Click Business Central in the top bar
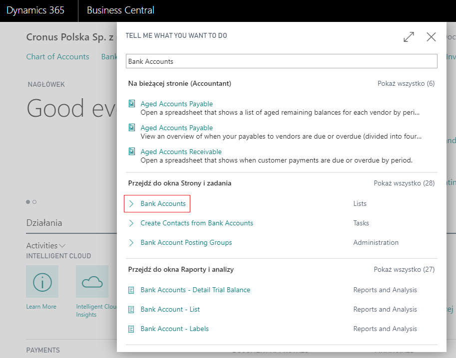 [x=120, y=10]
